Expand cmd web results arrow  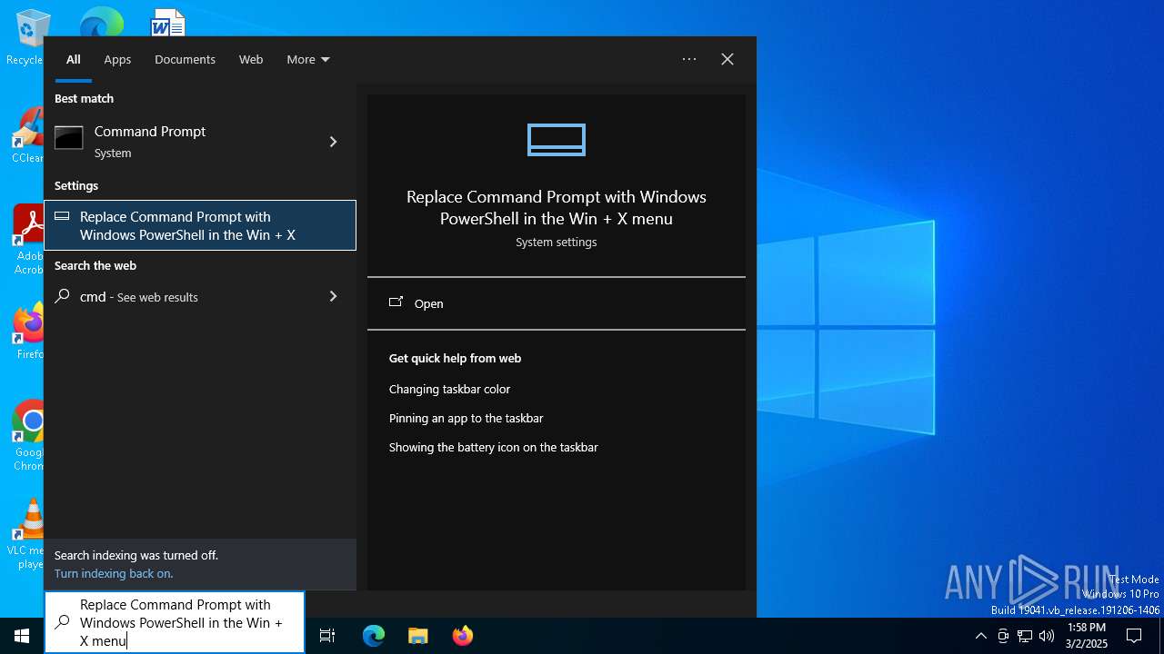(x=333, y=296)
